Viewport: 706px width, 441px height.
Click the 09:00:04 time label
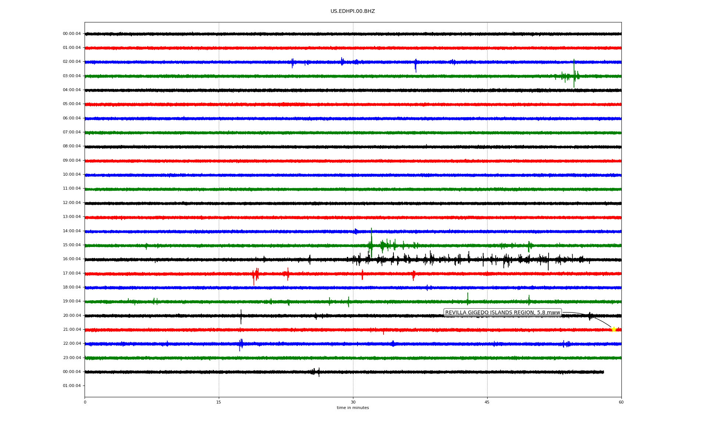click(72, 161)
